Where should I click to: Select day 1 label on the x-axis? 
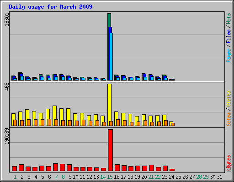(x=15, y=177)
